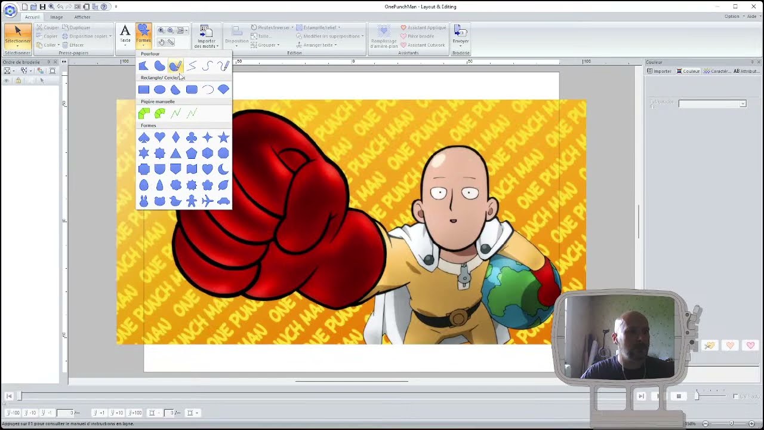Click the Help question mark icon

104,7
